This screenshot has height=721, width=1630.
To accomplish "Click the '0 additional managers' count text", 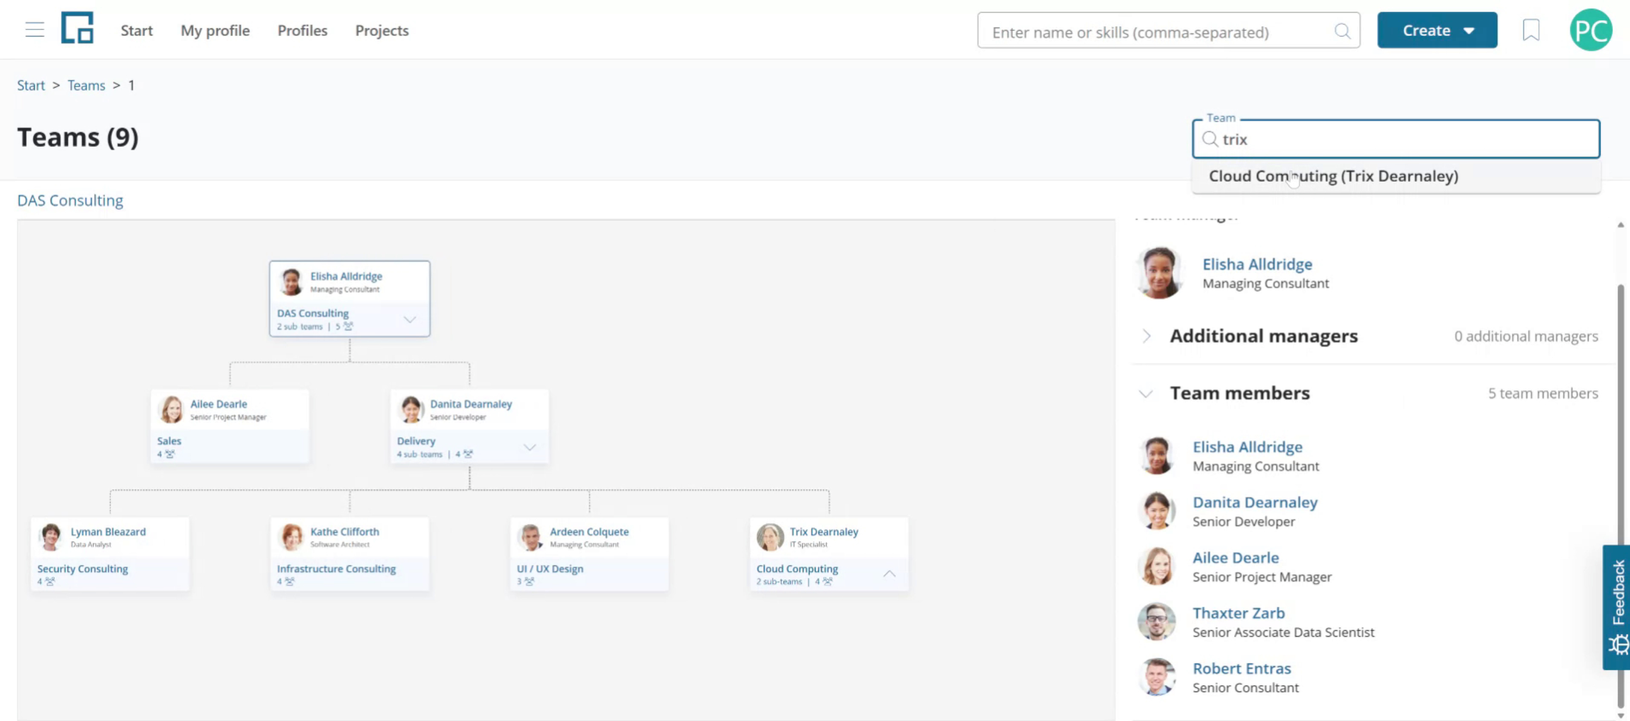I will [1526, 336].
